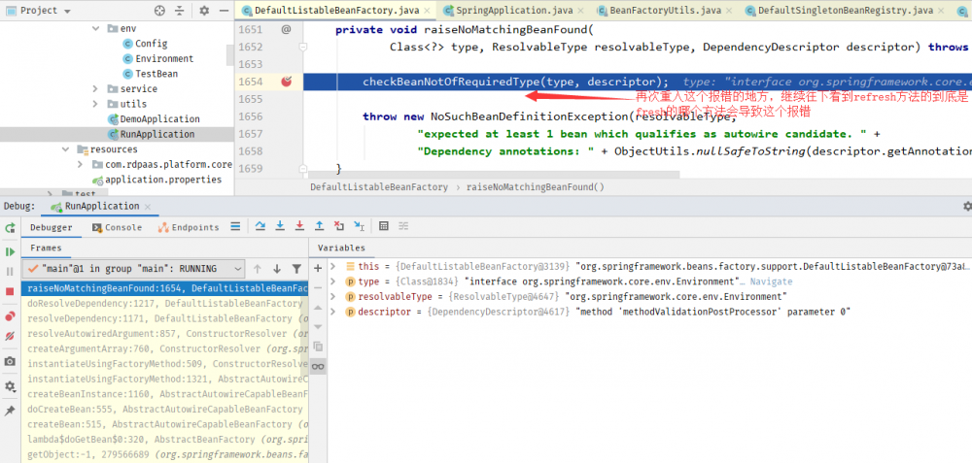Mute all breakpoints

point(10,336)
